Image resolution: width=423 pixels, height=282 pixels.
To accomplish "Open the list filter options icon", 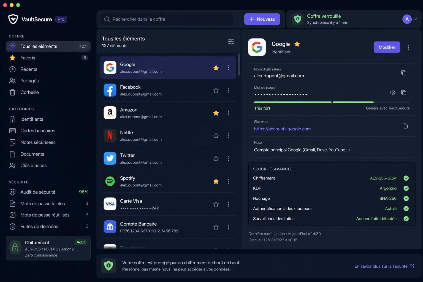I will (231, 42).
